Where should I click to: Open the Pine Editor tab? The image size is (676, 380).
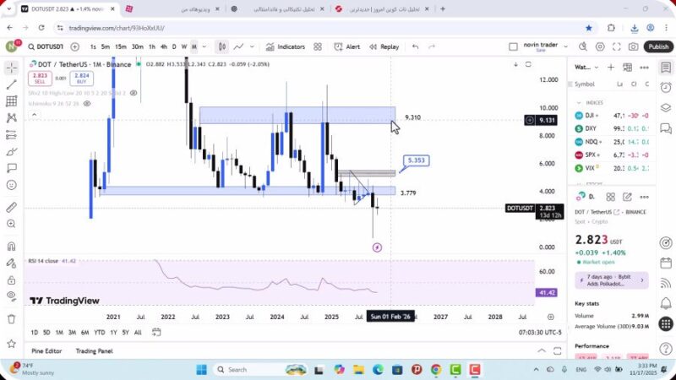47,350
